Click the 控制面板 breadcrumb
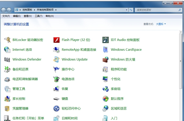The height and width of the screenshot is (121, 184). click(27, 10)
